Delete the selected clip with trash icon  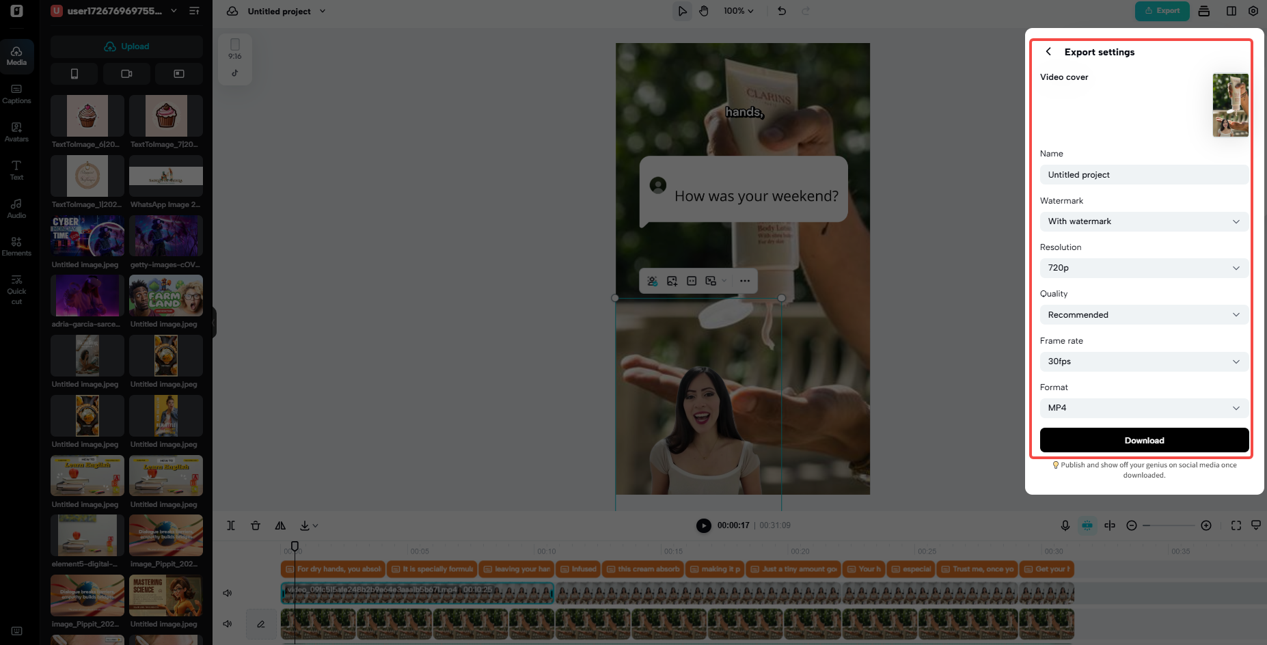(256, 525)
